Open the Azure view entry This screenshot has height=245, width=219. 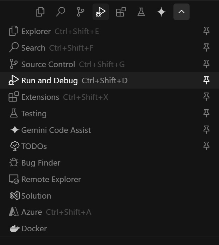[32, 212]
